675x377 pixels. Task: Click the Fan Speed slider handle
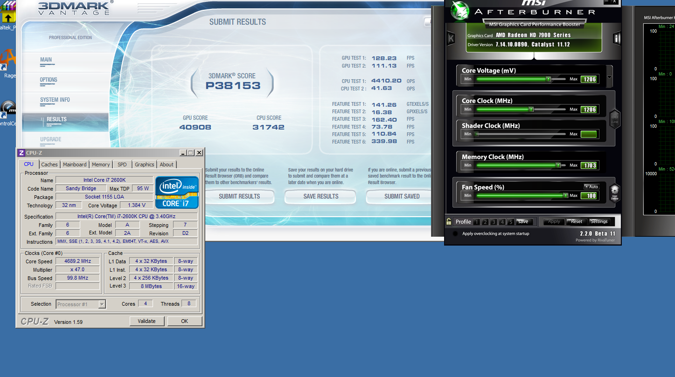(x=565, y=196)
